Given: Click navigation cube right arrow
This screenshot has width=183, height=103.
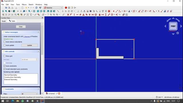Looking at the screenshot, I should pos(181,26).
